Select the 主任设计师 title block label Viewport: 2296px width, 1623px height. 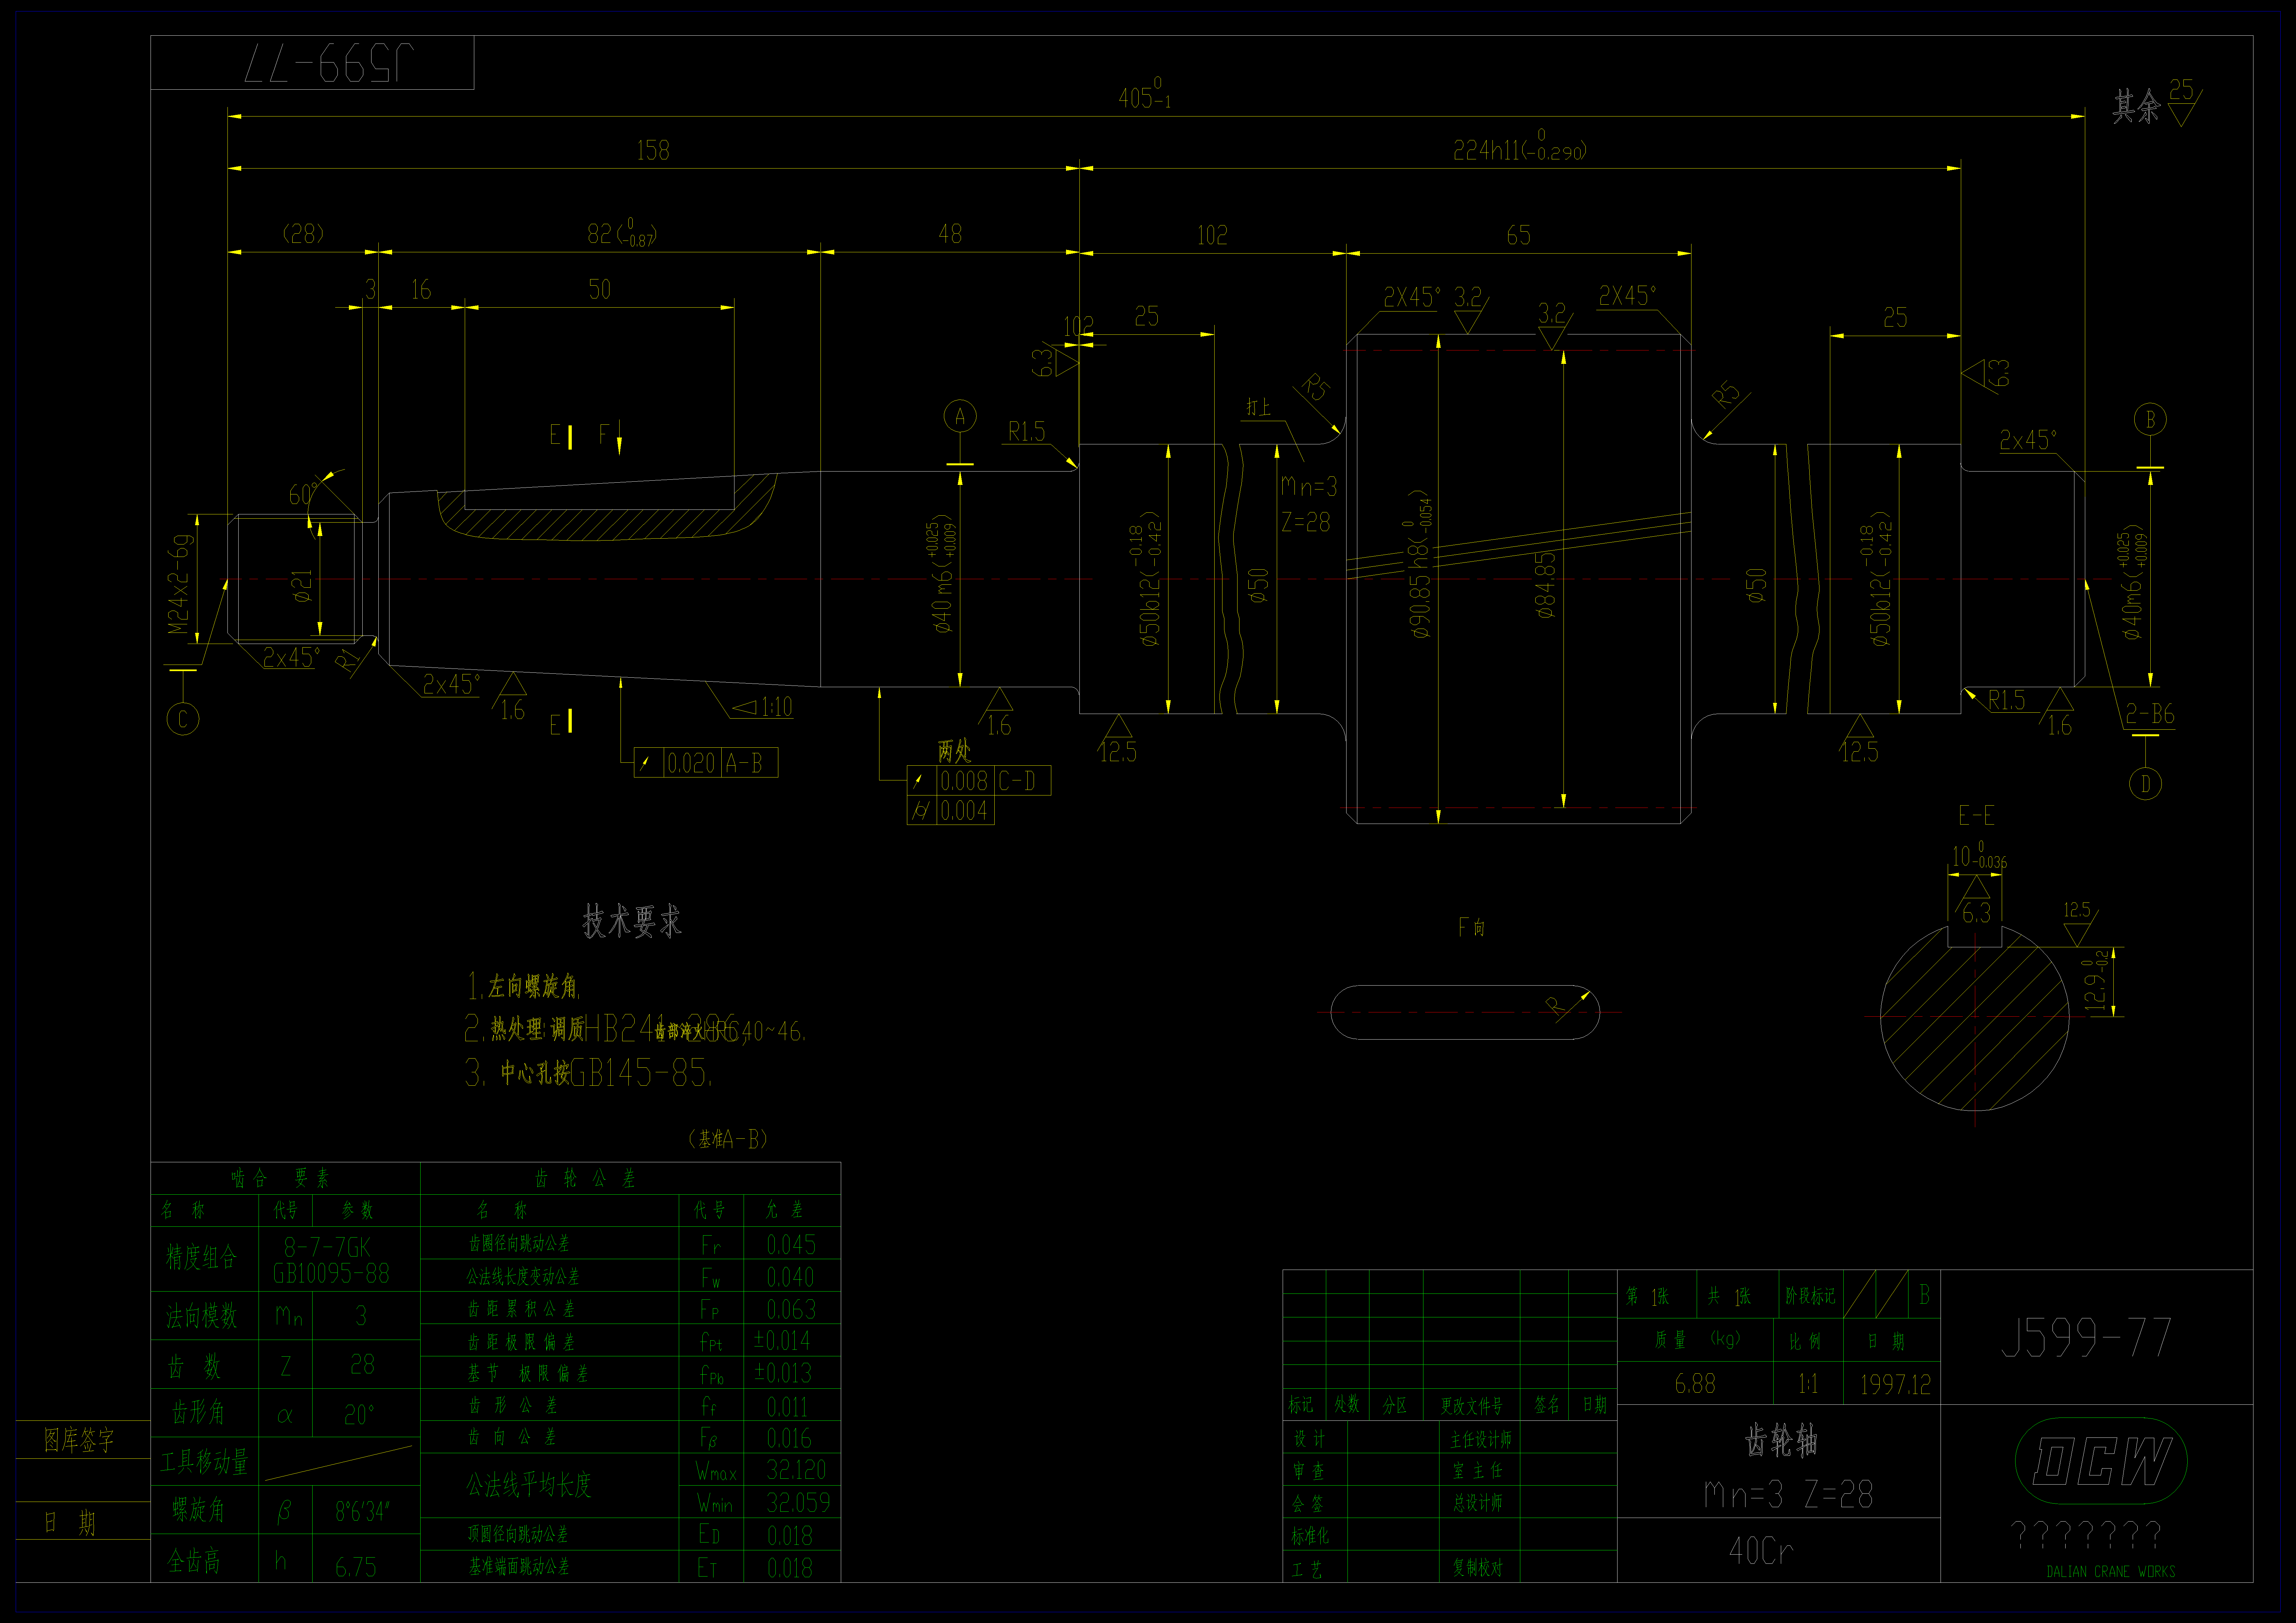[1481, 1439]
